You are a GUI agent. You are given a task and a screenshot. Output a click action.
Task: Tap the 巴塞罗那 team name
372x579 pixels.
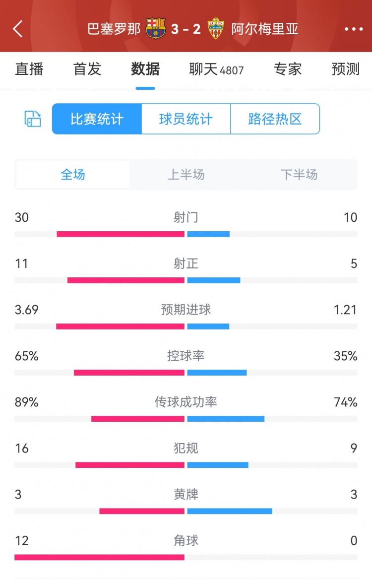point(114,29)
